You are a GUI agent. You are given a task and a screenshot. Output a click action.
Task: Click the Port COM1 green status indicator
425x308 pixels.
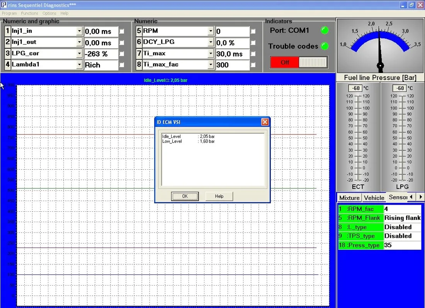[325, 30]
